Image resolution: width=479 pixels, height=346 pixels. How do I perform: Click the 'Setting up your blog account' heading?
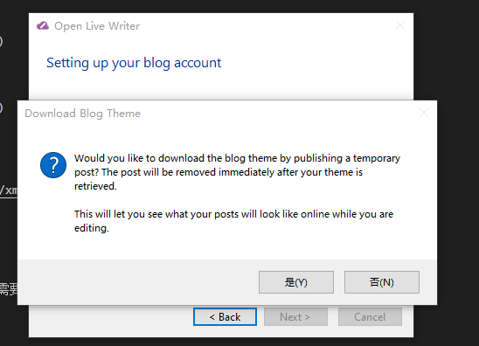coord(134,63)
